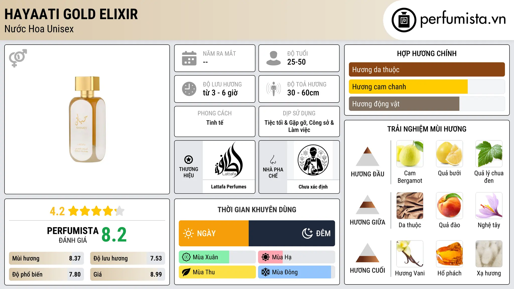Click the clock icon beside Độ lưu hương
The width and height of the screenshot is (514, 289).
(x=189, y=89)
